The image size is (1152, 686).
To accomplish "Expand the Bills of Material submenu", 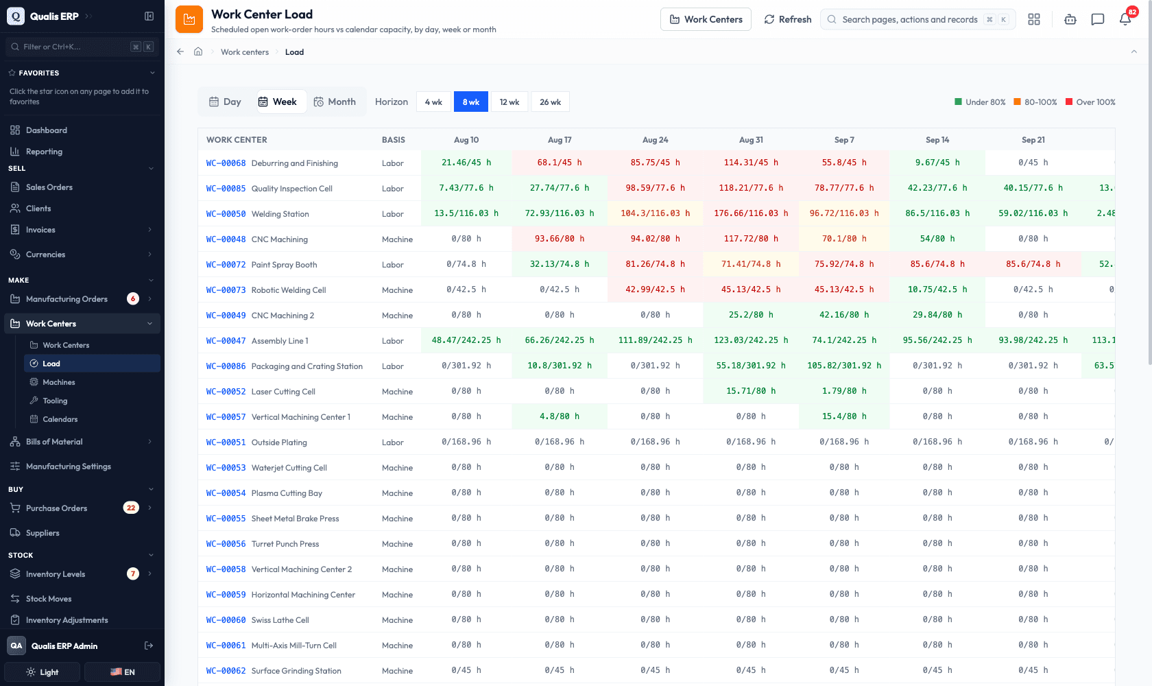I will [x=150, y=442].
